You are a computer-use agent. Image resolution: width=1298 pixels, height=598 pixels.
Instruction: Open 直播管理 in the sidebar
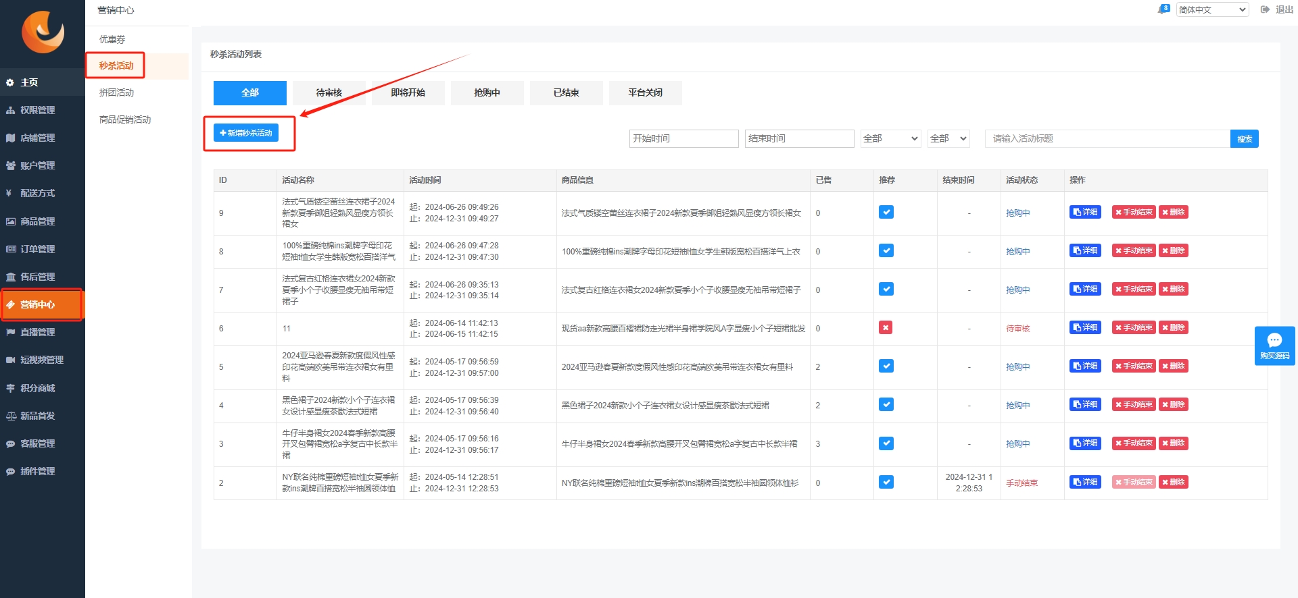[x=43, y=332]
